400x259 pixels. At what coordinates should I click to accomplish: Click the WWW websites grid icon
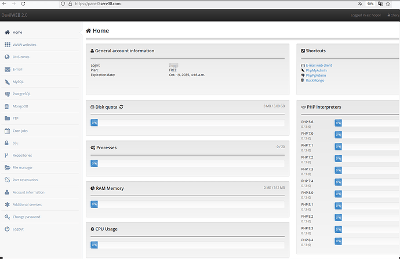(x=8, y=45)
